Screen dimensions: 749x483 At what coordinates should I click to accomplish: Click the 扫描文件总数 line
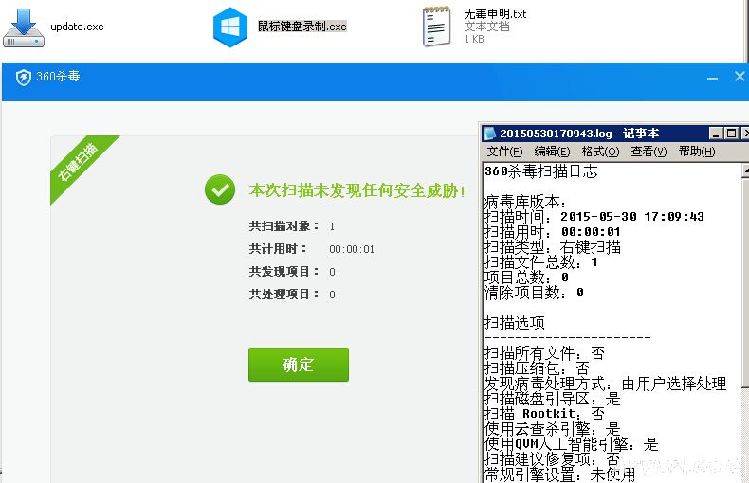tap(541, 262)
